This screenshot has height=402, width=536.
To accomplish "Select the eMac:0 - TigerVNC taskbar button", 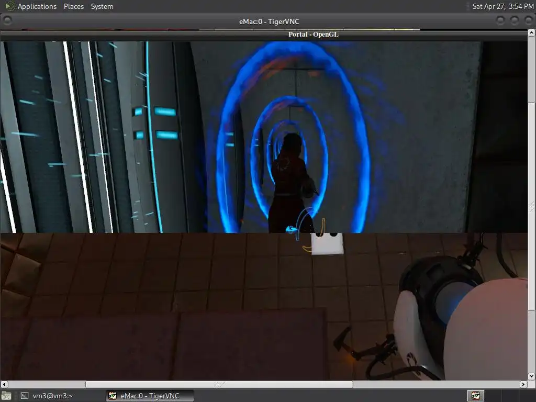I will pos(149,396).
